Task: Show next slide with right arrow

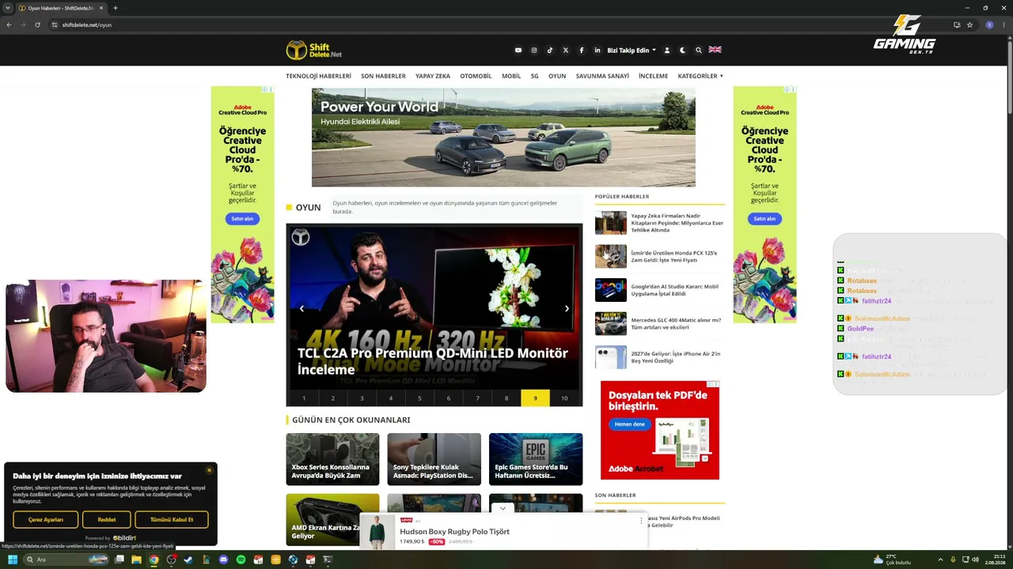Action: (567, 308)
